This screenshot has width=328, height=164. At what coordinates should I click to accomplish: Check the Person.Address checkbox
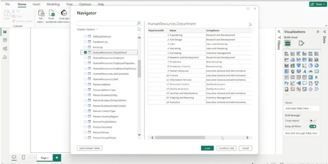point(85,85)
